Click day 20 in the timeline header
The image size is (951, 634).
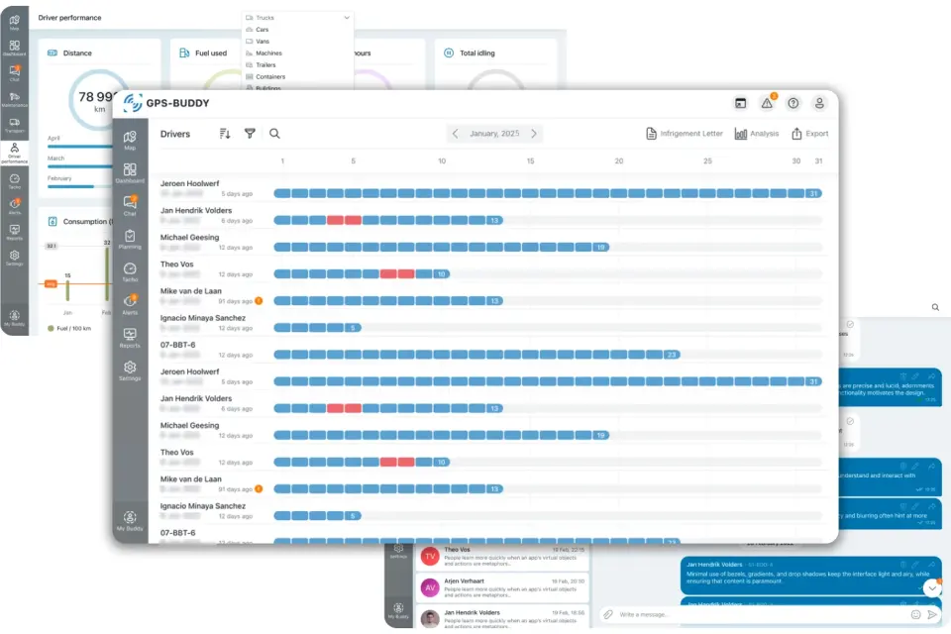pos(618,160)
